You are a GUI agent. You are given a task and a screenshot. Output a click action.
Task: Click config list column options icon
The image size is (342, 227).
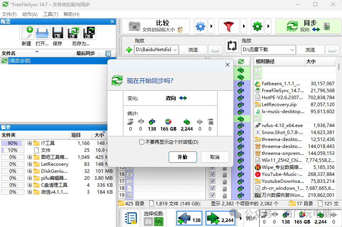click(x=108, y=53)
